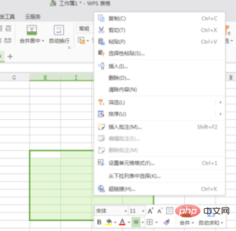Click the Format Cells (设置单元格格式) icon
The height and width of the screenshot is (231, 236).
(101, 163)
